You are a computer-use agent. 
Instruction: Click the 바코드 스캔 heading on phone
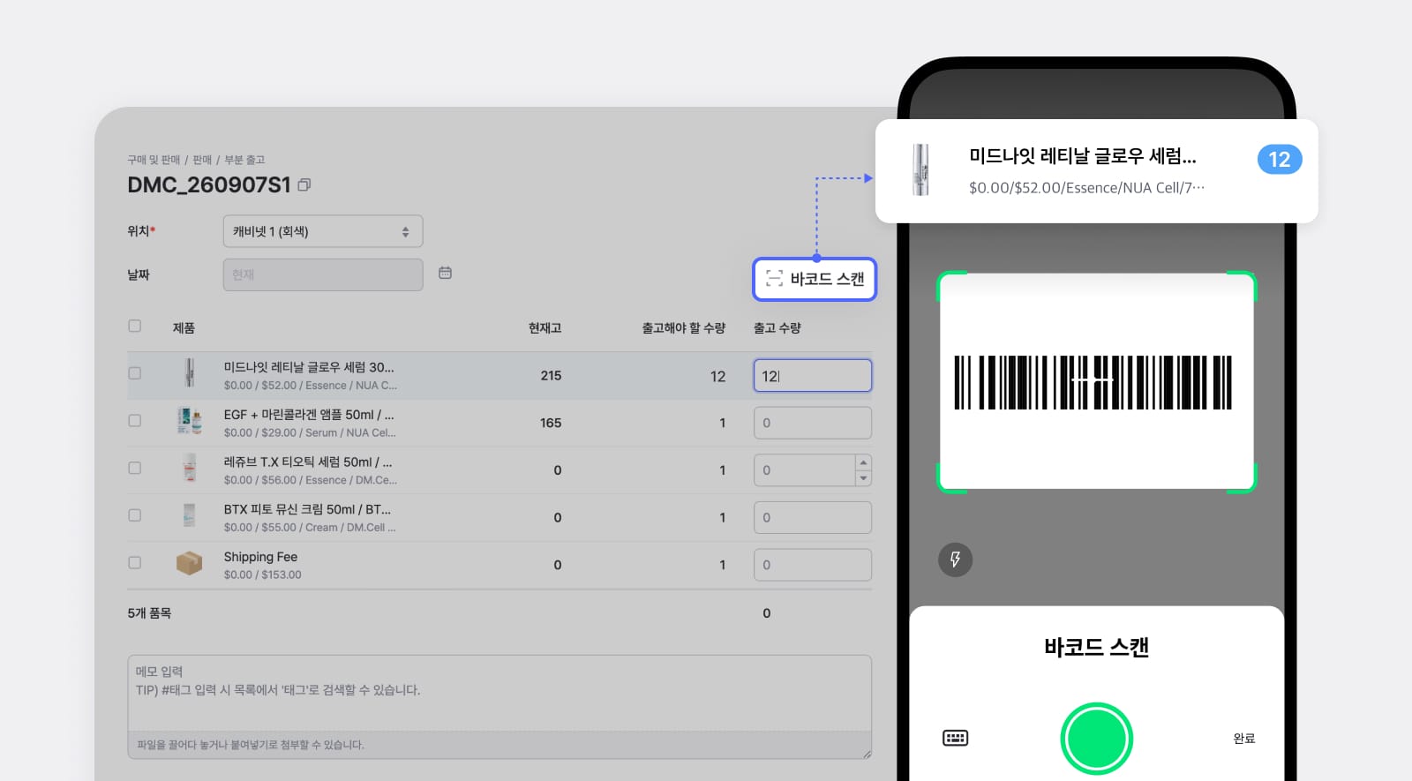1096,647
